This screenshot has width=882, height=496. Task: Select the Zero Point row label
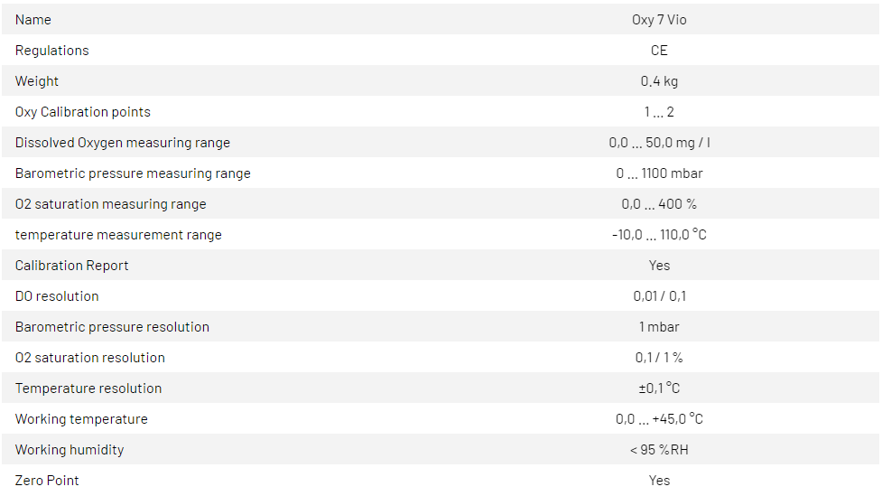coord(47,481)
